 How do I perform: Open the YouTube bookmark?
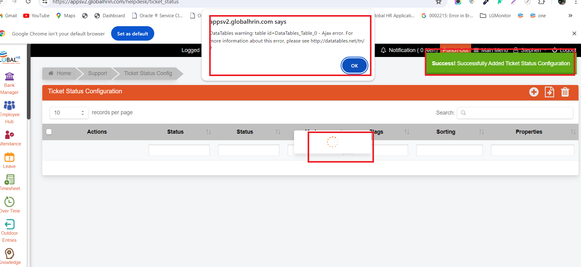tap(36, 16)
